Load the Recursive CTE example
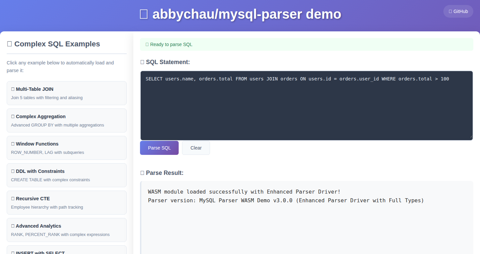This screenshot has height=254, width=480. [x=67, y=203]
